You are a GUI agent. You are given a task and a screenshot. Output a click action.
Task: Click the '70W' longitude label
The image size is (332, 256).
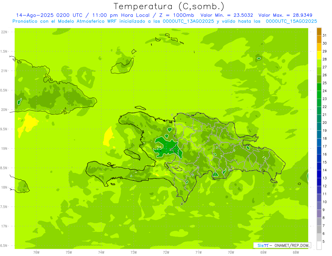231,252
